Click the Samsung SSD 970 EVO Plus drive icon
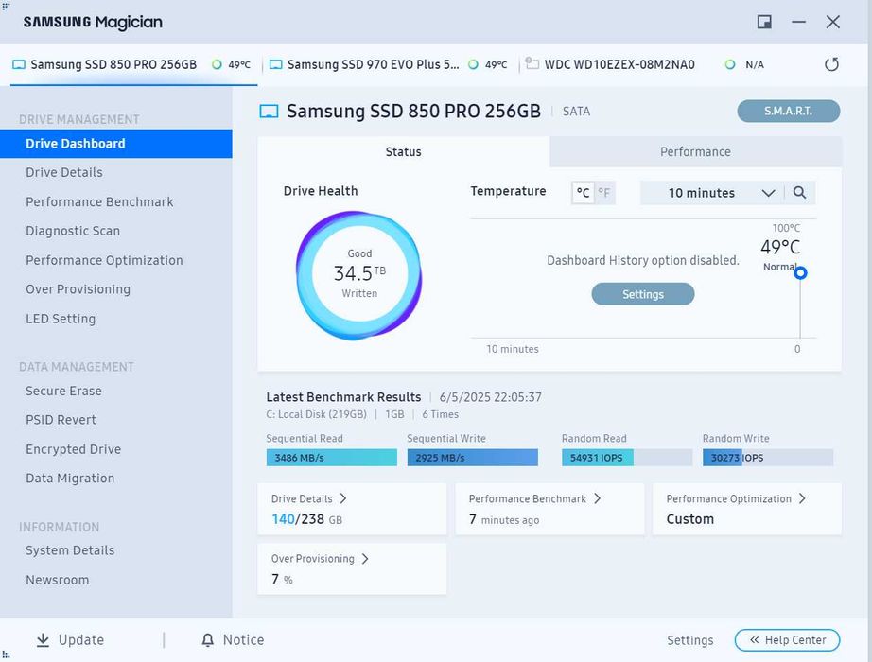The height and width of the screenshot is (662, 872). click(x=276, y=64)
